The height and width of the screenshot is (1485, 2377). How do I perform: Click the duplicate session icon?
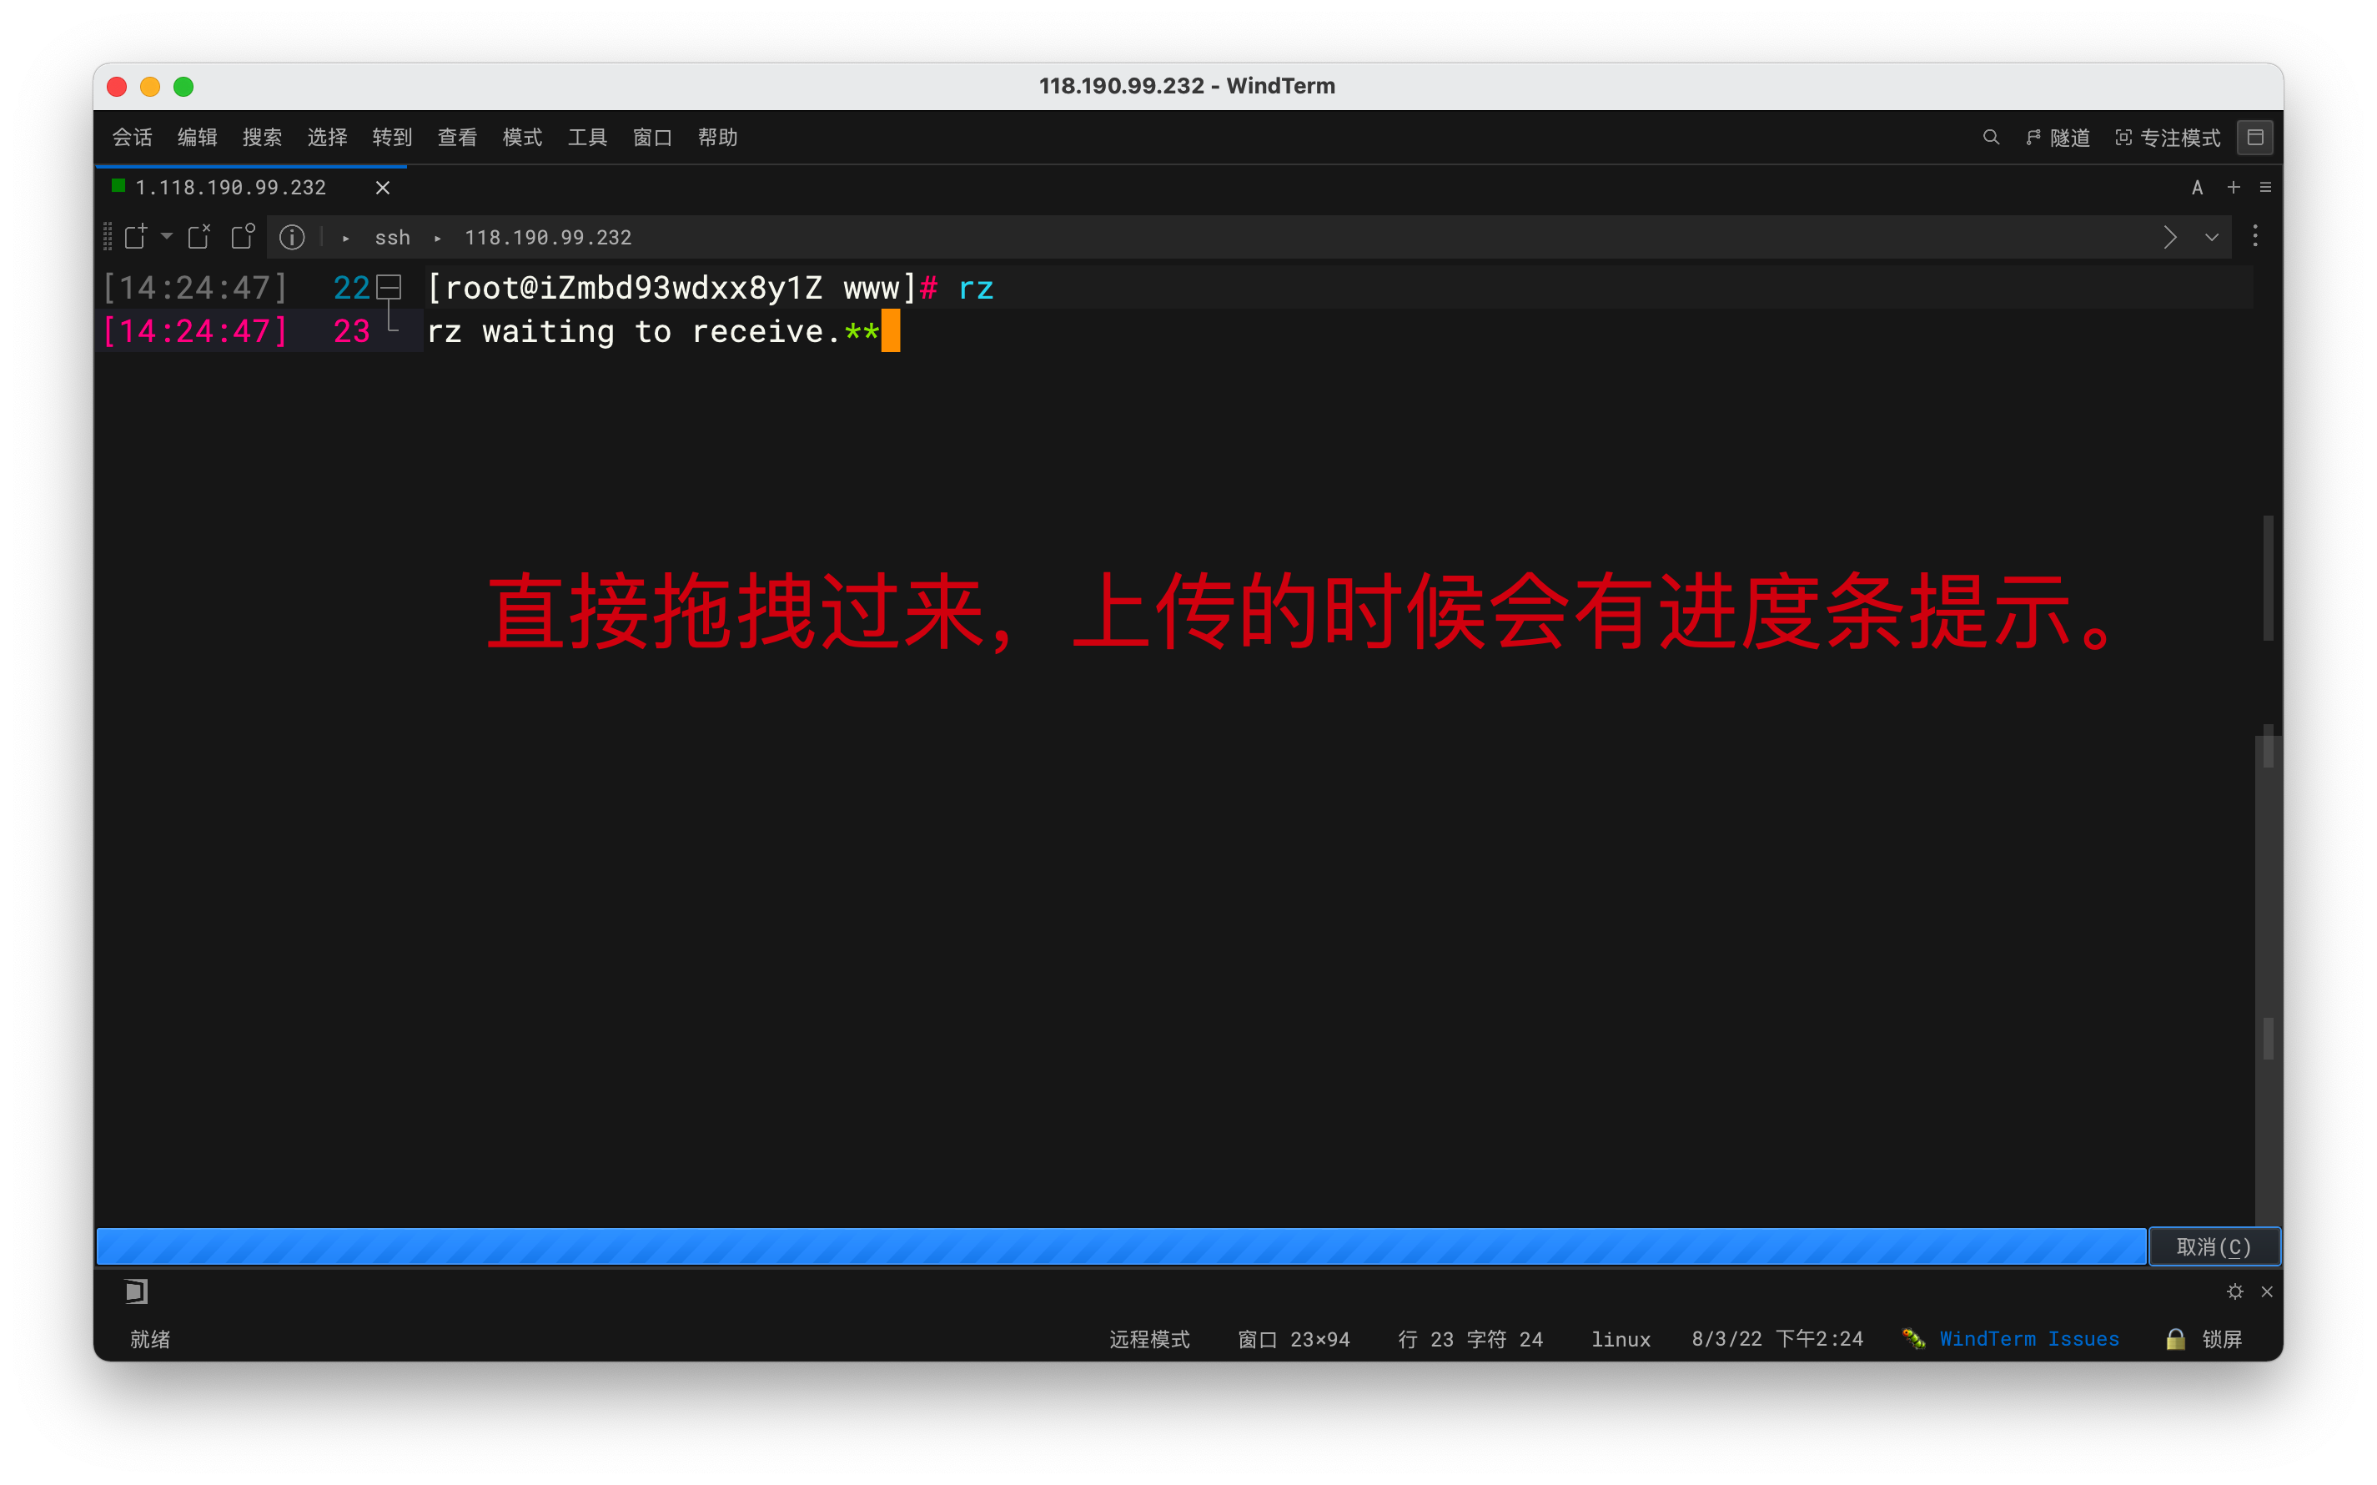click(x=243, y=237)
